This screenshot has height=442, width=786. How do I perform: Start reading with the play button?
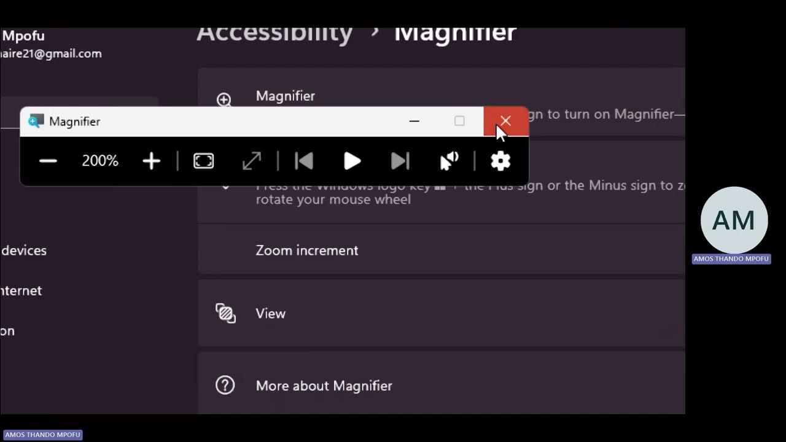point(352,161)
